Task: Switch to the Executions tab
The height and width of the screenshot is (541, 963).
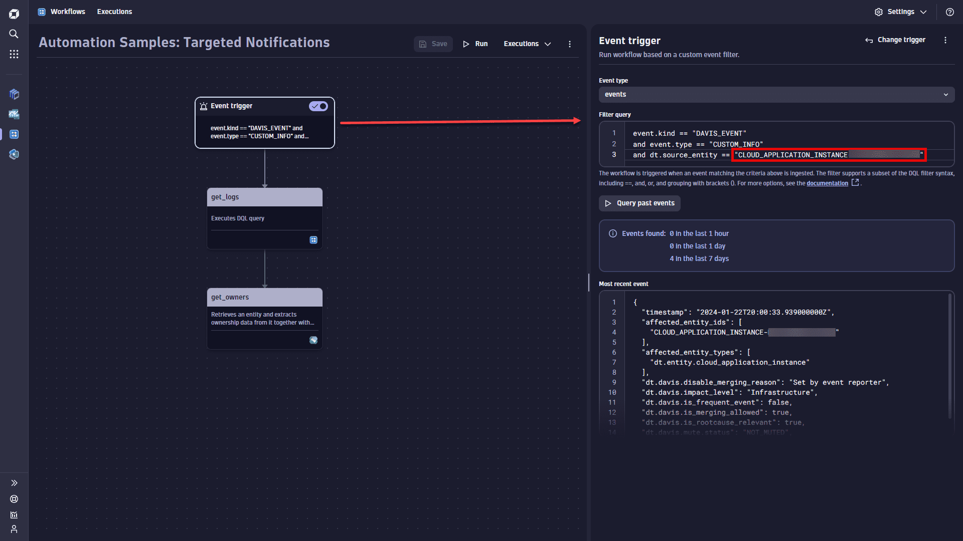Action: click(114, 12)
